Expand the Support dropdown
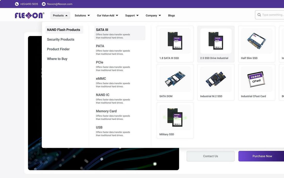This screenshot has height=178, width=284. point(132,16)
